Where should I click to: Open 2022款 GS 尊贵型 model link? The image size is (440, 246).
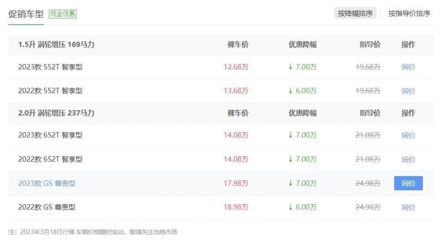[x=47, y=207]
